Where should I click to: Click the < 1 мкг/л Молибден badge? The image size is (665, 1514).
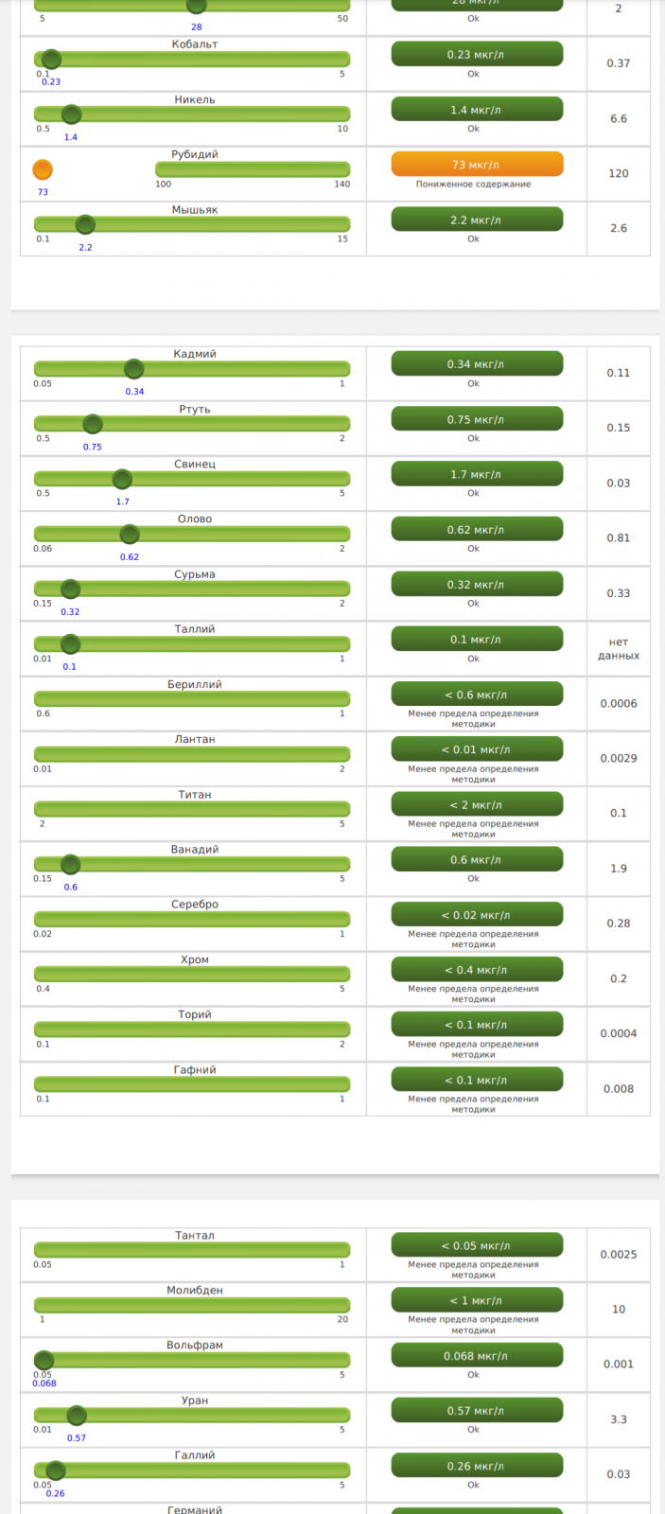point(477,1301)
